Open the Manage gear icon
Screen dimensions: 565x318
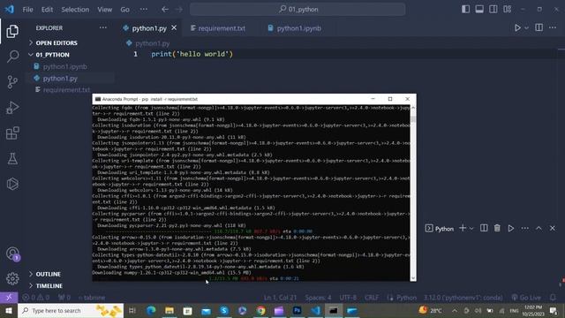pyautogui.click(x=12, y=278)
